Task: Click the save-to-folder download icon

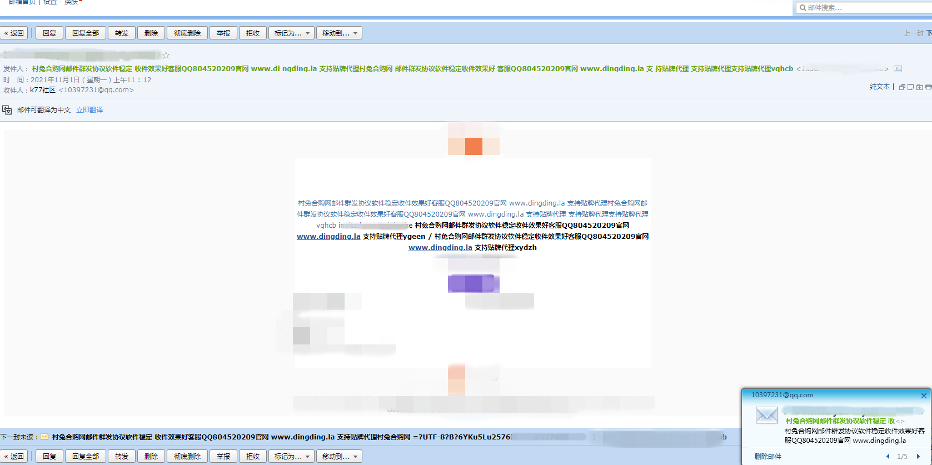Action: (920, 87)
